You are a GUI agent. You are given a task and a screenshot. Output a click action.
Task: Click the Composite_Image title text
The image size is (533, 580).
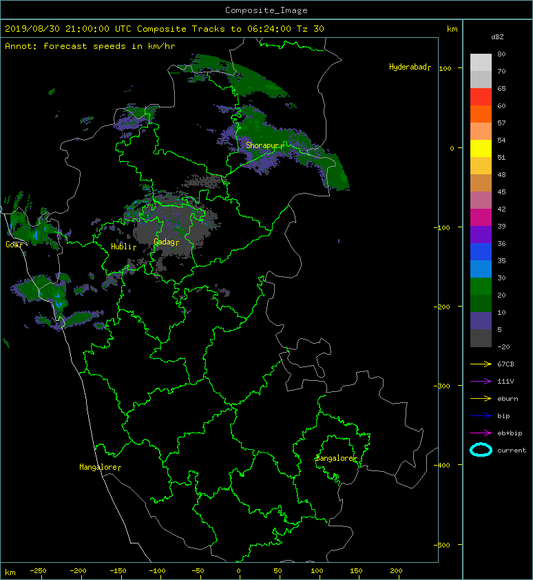click(x=266, y=10)
